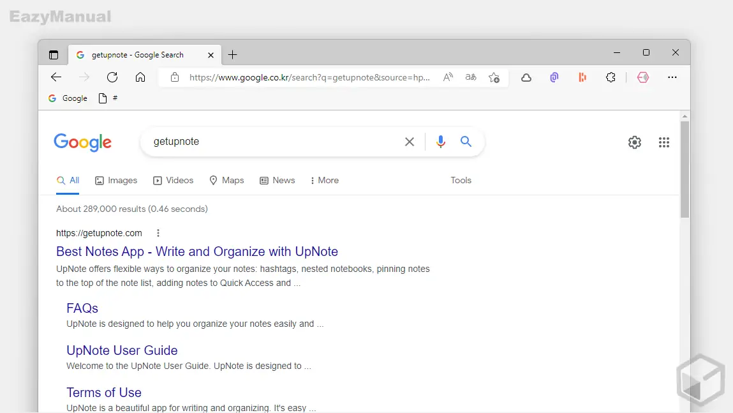View site information via lock icon
The height and width of the screenshot is (413, 733).
tap(175, 77)
